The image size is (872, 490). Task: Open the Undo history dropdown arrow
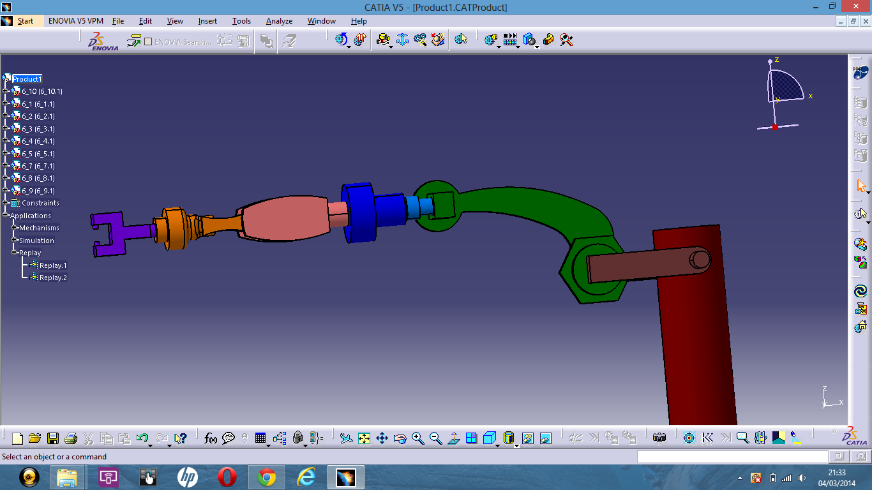click(150, 445)
